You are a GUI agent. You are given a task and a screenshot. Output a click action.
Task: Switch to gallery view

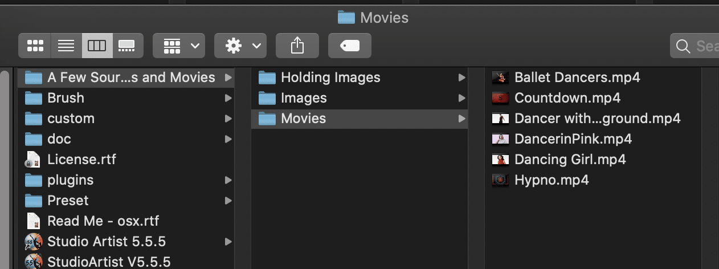127,46
